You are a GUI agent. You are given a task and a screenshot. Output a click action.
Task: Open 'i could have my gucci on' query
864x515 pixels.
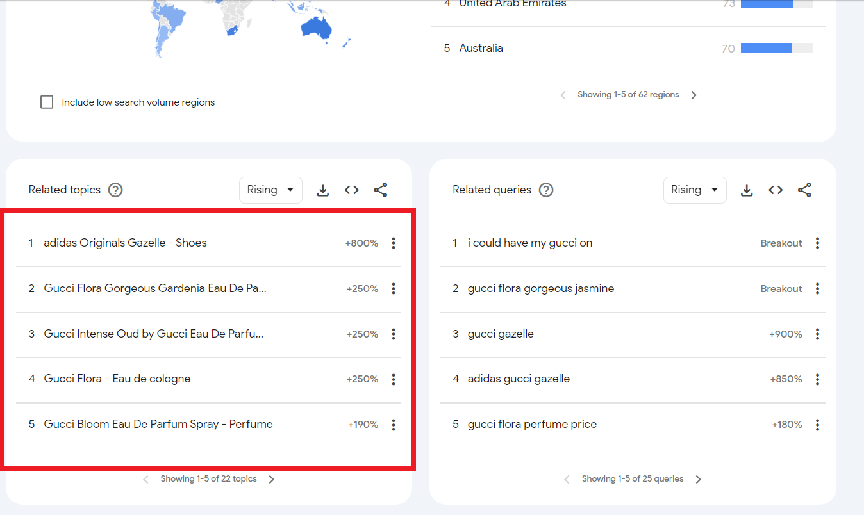tap(530, 243)
